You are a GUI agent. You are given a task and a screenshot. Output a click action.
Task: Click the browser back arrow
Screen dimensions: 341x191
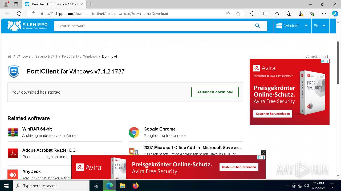7,14
